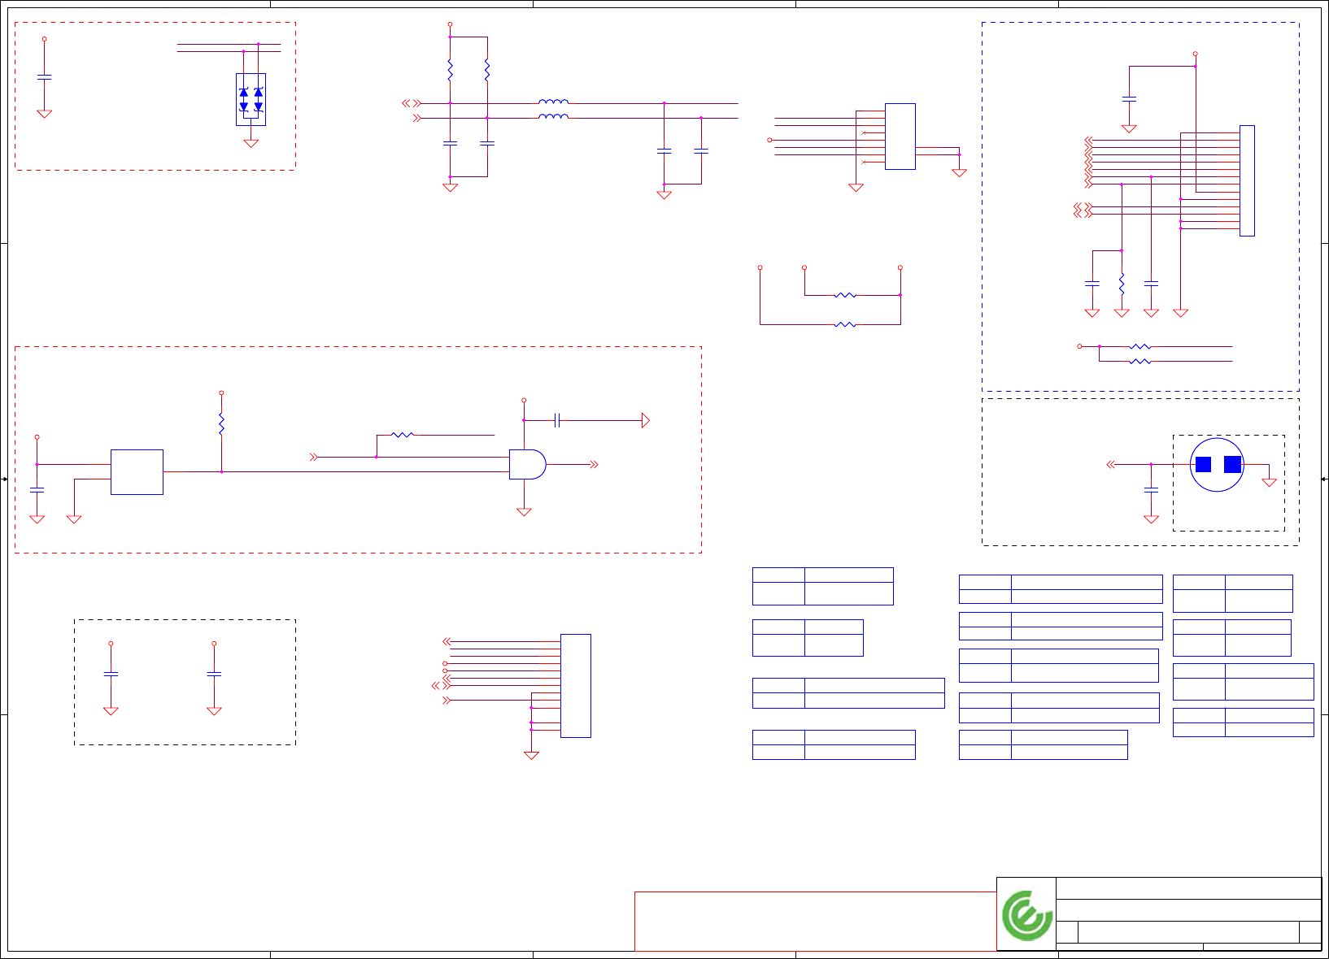Select the capacitor at top of top-right box

pyautogui.click(x=1129, y=98)
